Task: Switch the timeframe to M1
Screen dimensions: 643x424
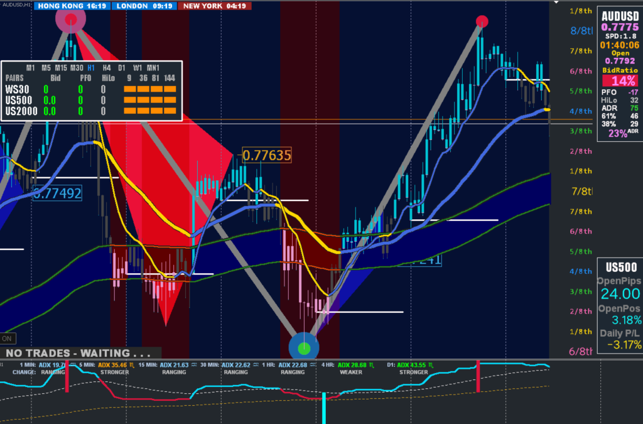Action: coord(30,68)
